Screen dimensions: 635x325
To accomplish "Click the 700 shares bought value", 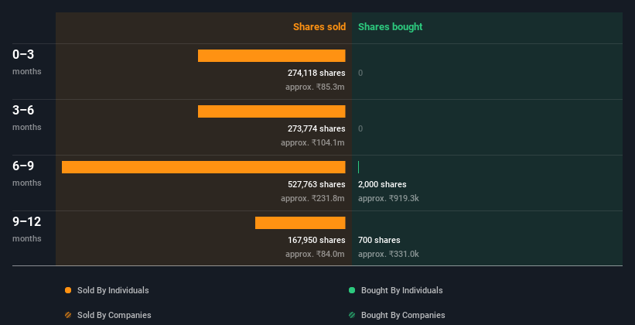I will point(379,240).
